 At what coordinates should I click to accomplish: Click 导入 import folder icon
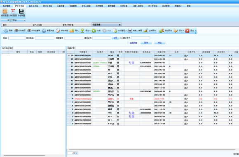pos(72,31)
